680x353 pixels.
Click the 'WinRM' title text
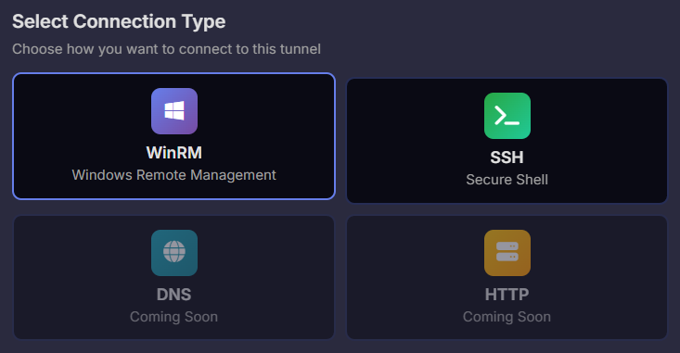click(173, 153)
